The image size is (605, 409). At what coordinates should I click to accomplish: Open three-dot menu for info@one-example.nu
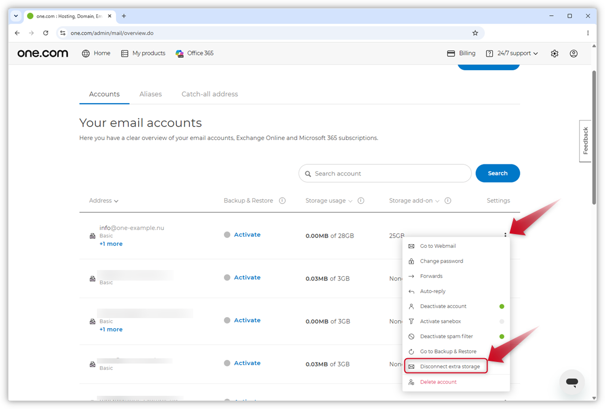point(505,235)
